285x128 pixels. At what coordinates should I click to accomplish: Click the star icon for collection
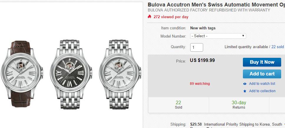245,91
